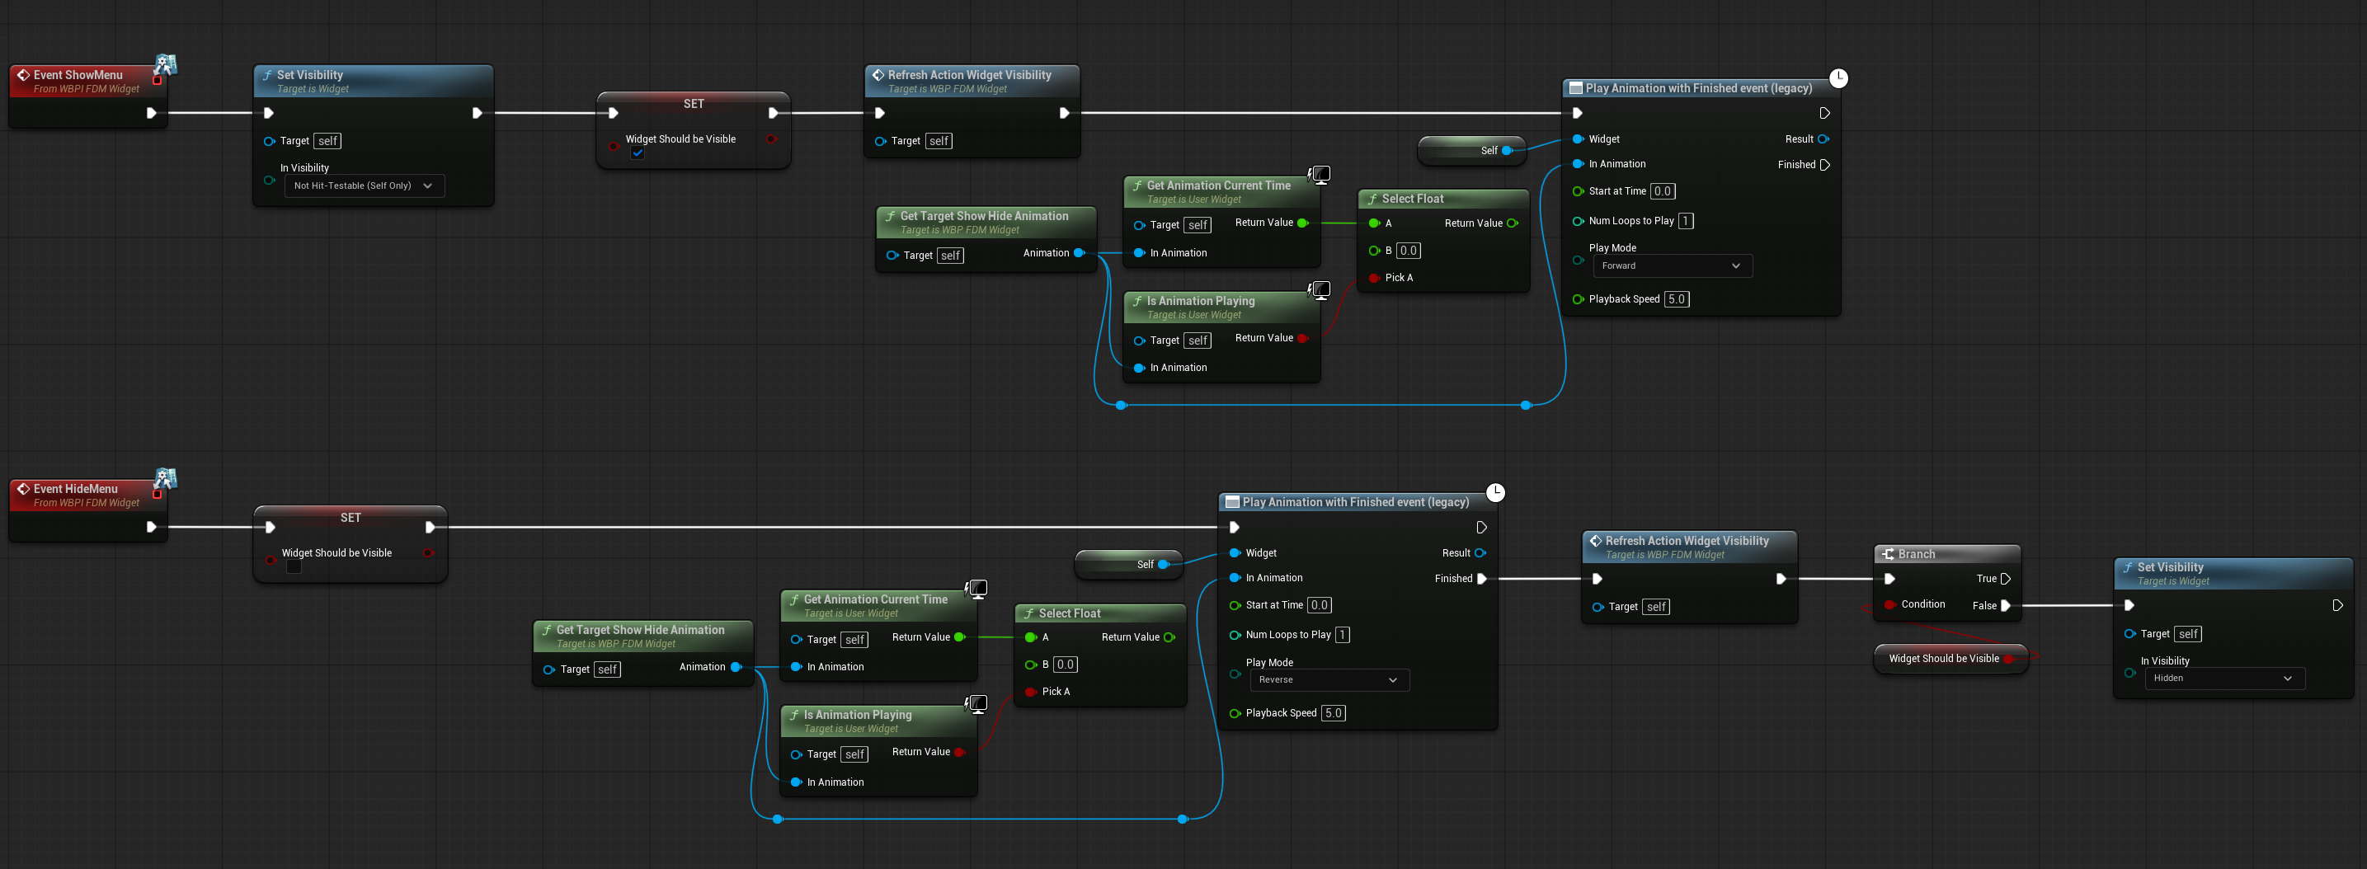Click the Pick A boolean pin on upper Select Float

[1374, 277]
